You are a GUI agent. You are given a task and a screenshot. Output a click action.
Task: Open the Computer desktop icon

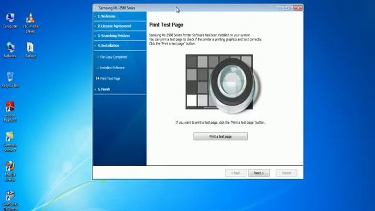click(10, 21)
